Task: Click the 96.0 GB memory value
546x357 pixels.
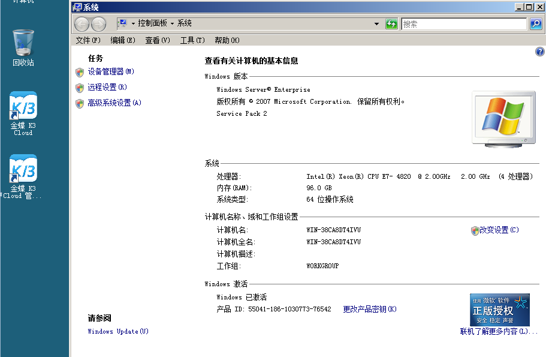Action: (x=319, y=188)
